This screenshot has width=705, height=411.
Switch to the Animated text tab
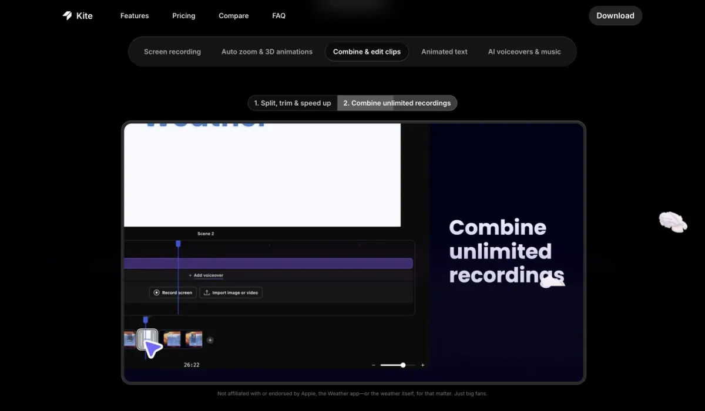point(444,52)
